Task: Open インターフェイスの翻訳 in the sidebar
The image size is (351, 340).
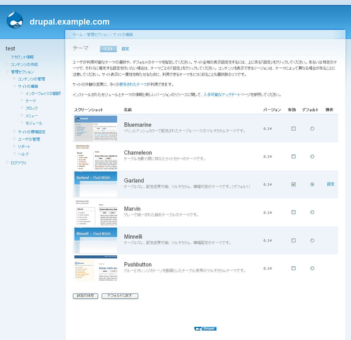Action: 43,93
